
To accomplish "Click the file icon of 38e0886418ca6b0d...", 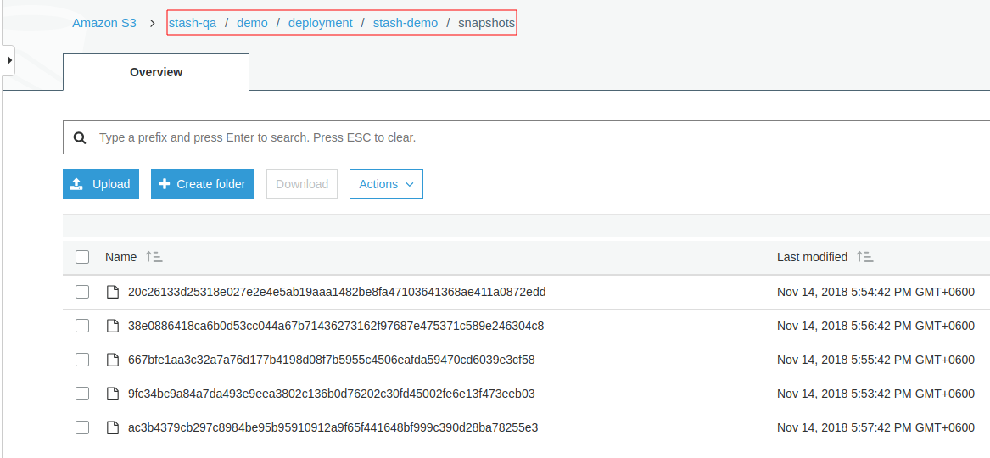I will [x=112, y=326].
